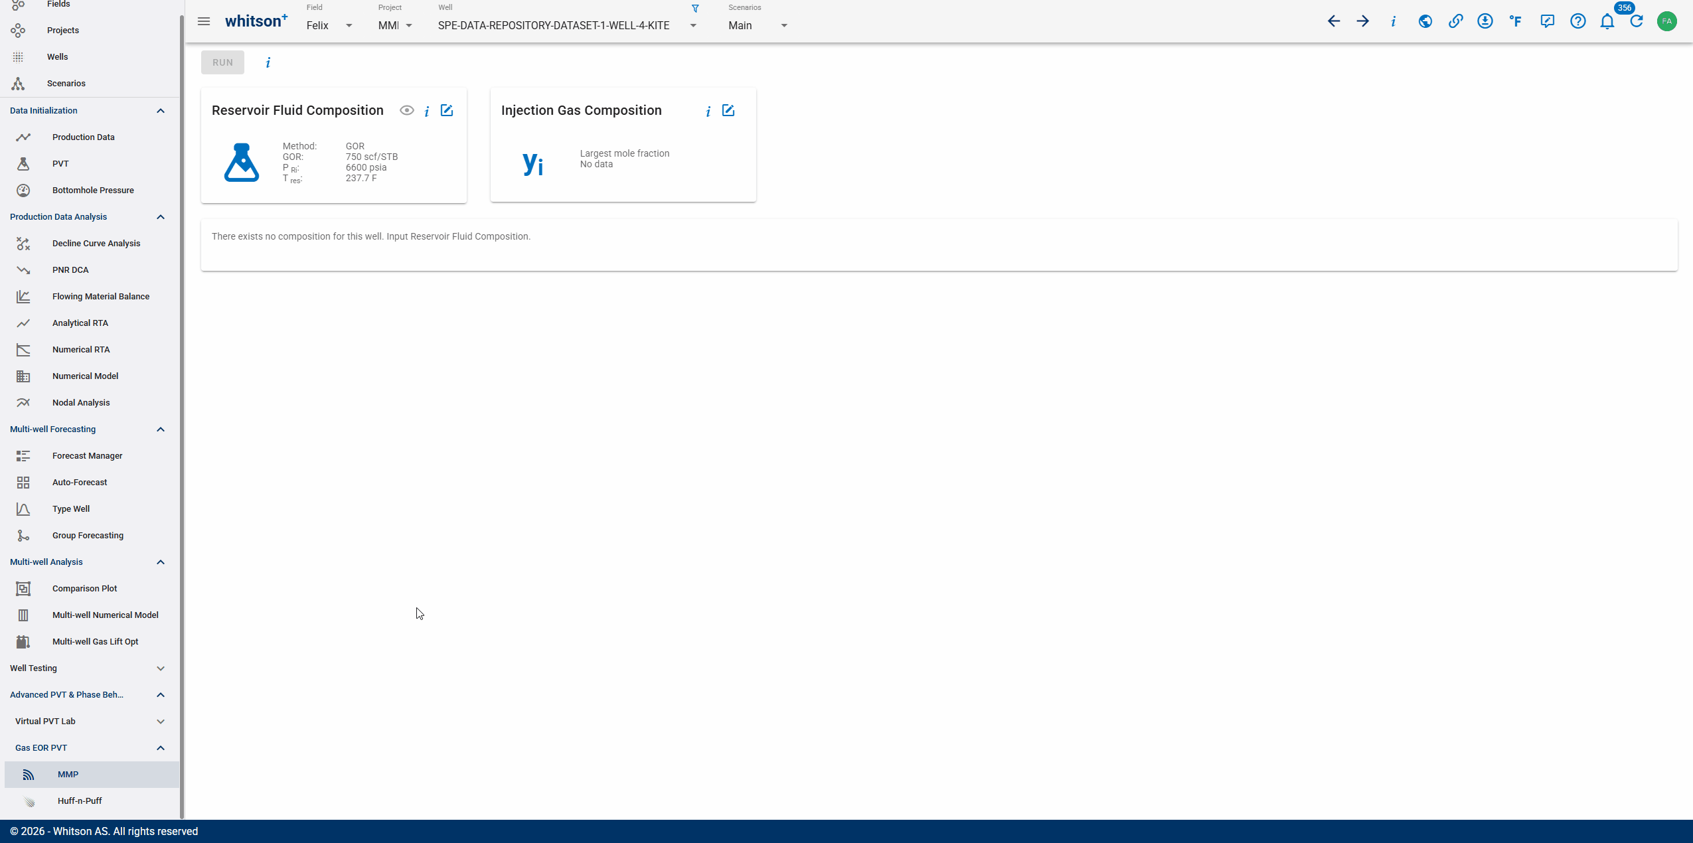Click the flask icon in Reservoir Fluid card
The width and height of the screenshot is (1693, 843).
(x=242, y=163)
